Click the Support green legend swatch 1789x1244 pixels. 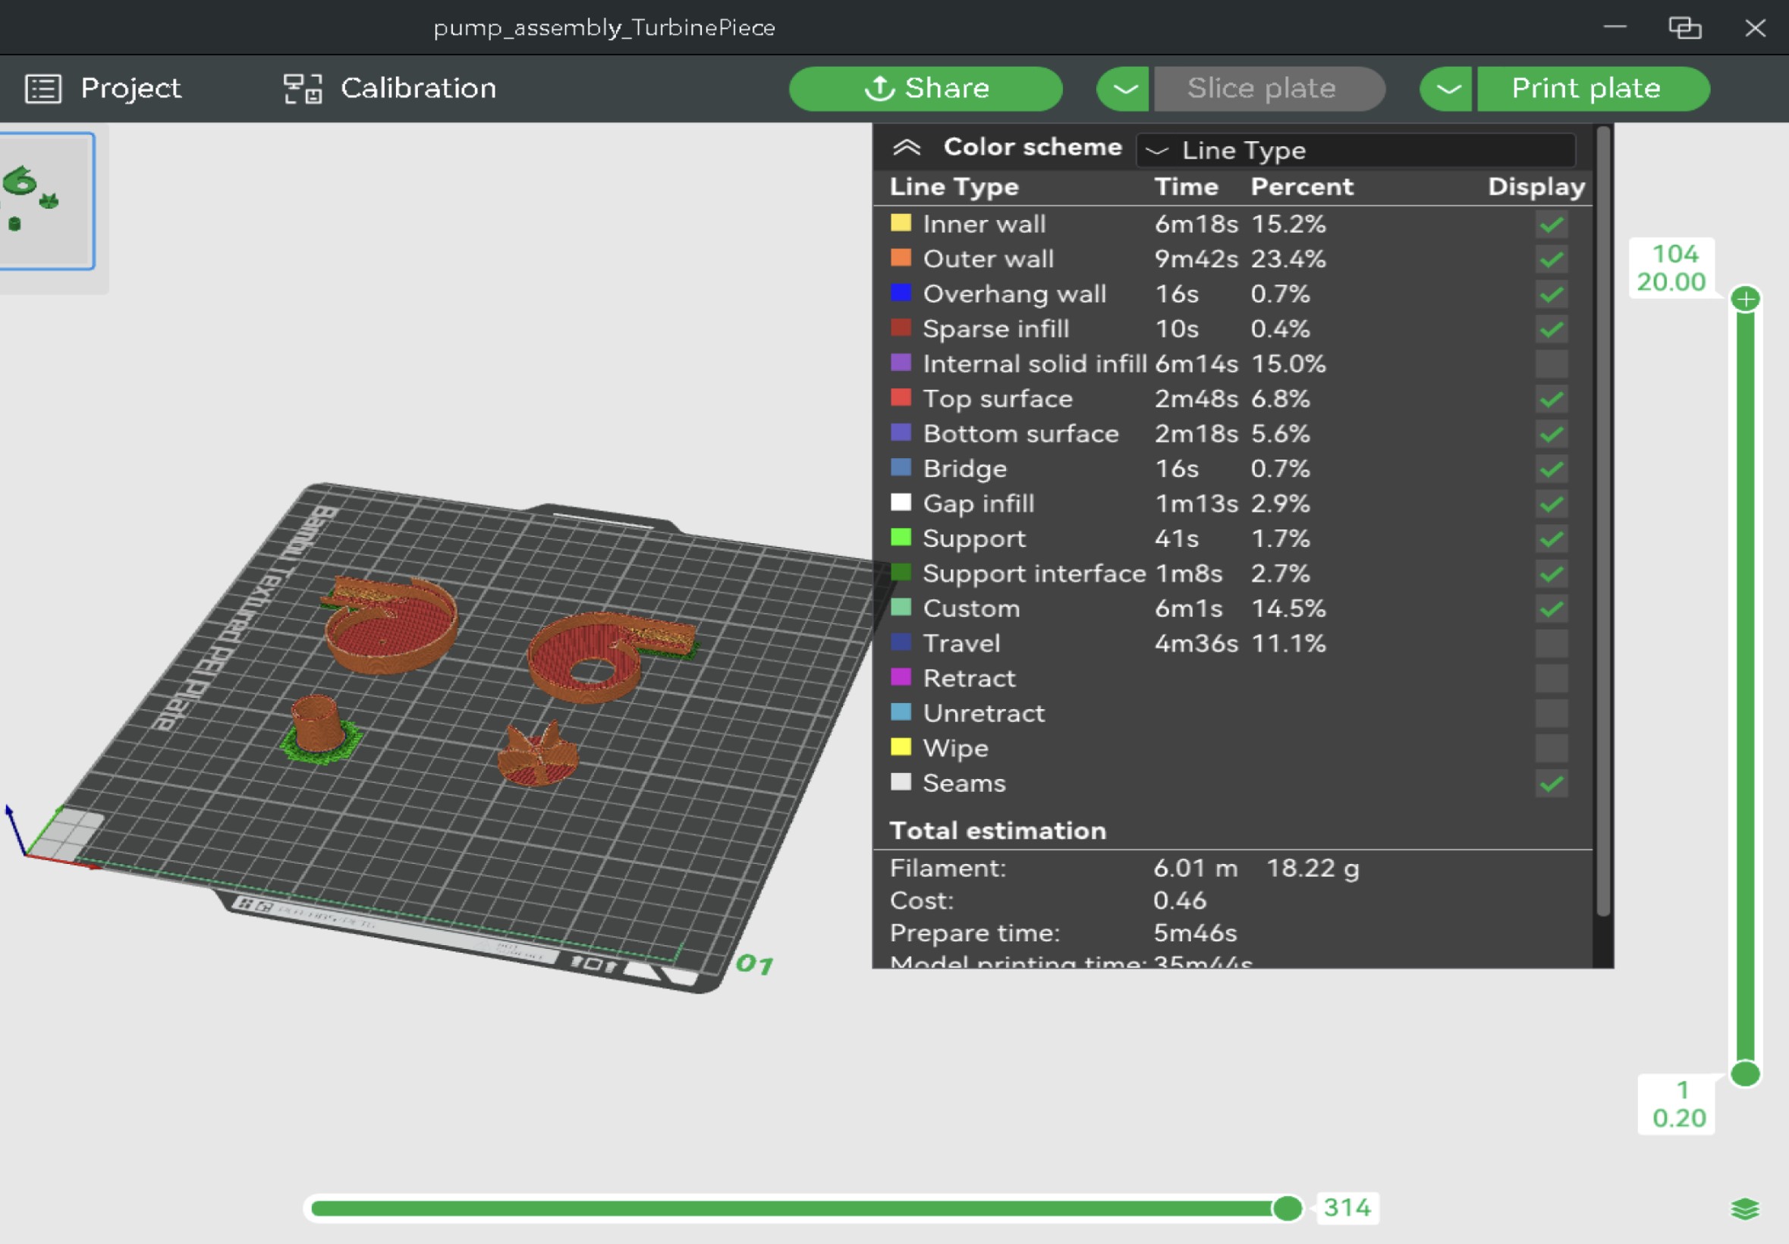coord(901,538)
